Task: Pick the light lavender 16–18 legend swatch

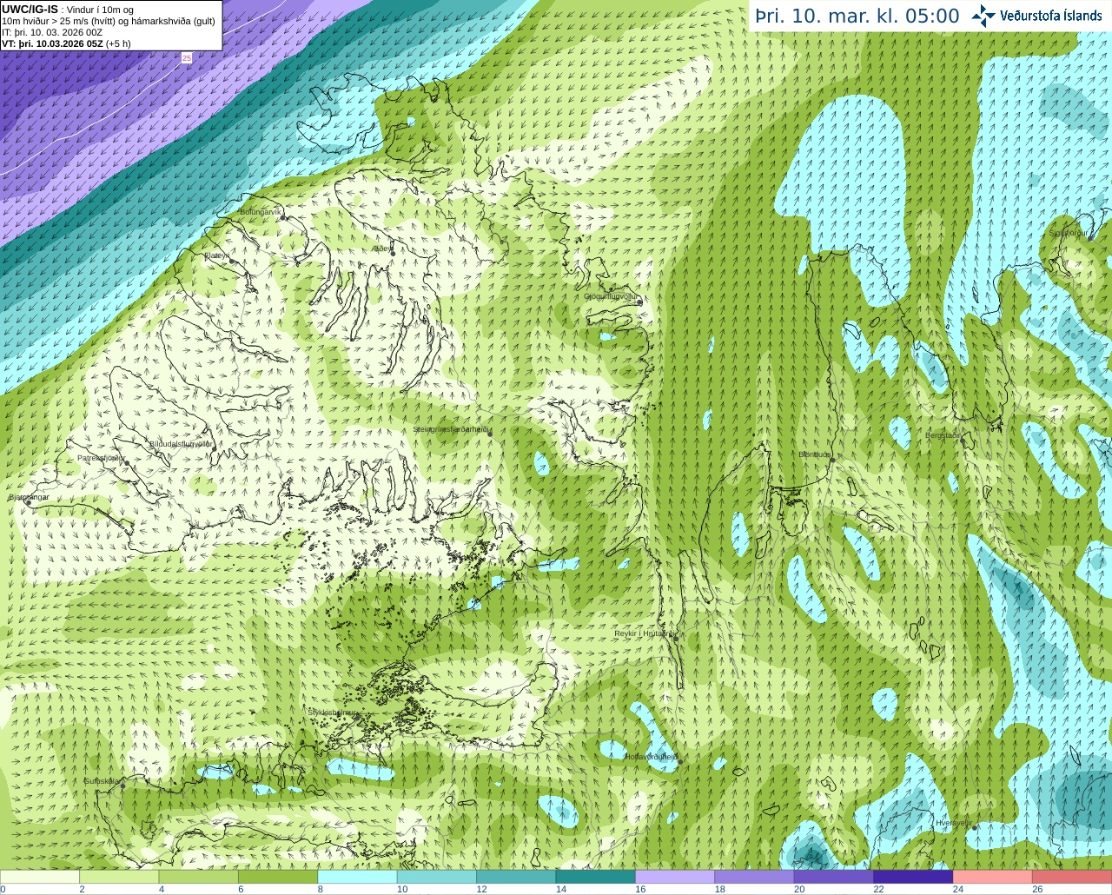Action: pos(675,877)
